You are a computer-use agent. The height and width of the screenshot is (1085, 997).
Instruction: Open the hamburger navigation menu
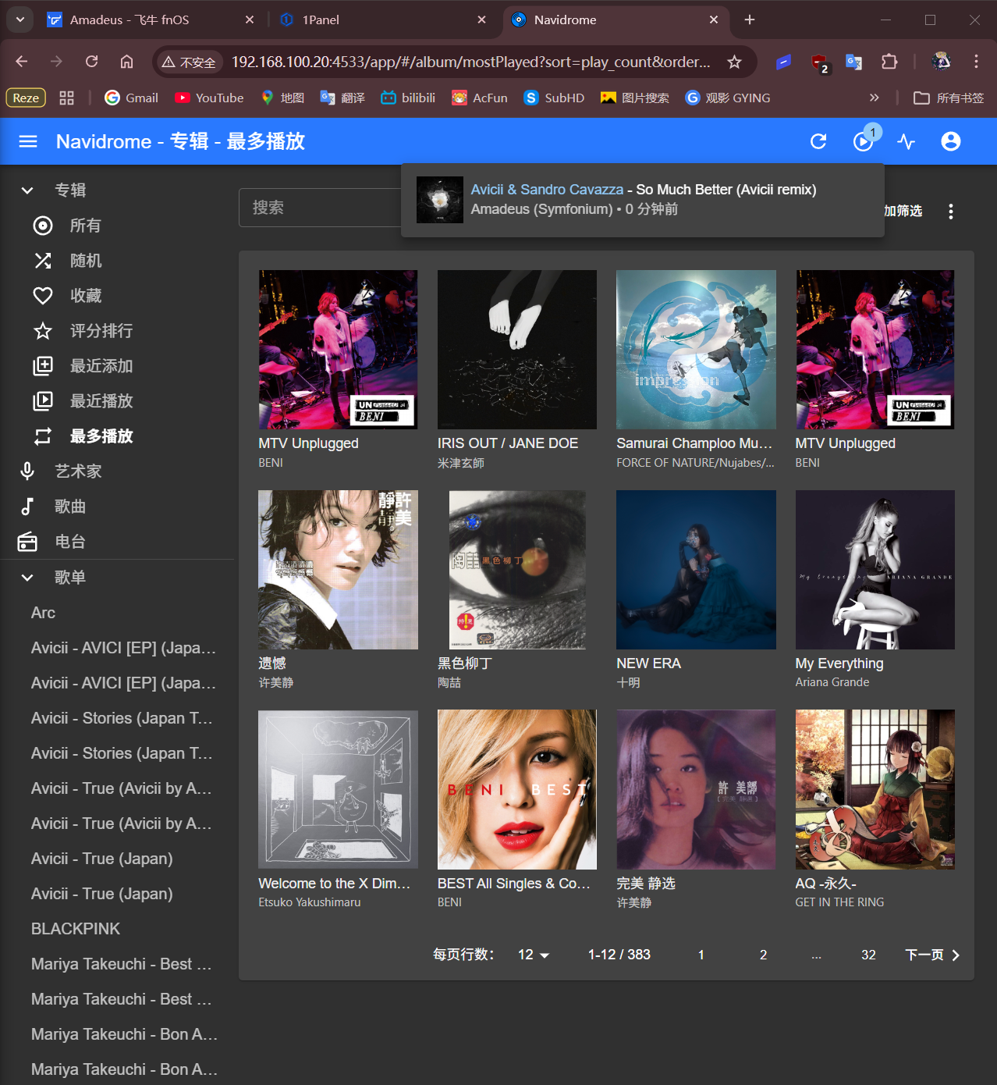point(28,141)
